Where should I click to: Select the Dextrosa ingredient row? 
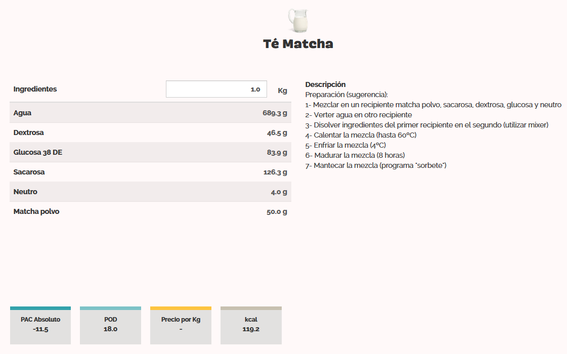pos(150,132)
